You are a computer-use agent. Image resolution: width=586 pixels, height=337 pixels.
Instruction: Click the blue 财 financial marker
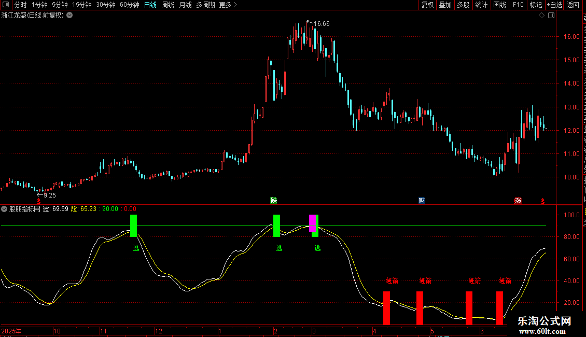point(422,201)
